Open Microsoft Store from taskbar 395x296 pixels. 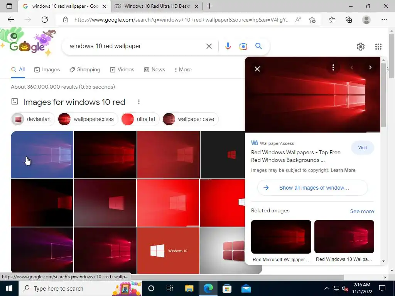pyautogui.click(x=227, y=288)
